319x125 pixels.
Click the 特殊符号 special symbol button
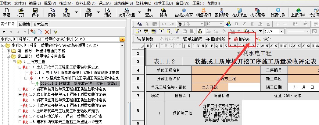(170, 39)
